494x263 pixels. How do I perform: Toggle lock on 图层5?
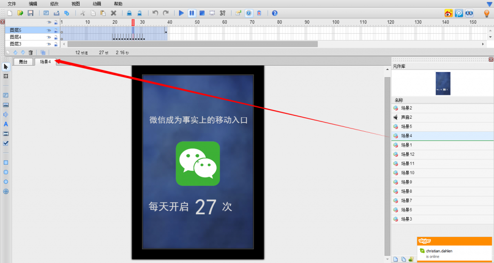(x=56, y=30)
